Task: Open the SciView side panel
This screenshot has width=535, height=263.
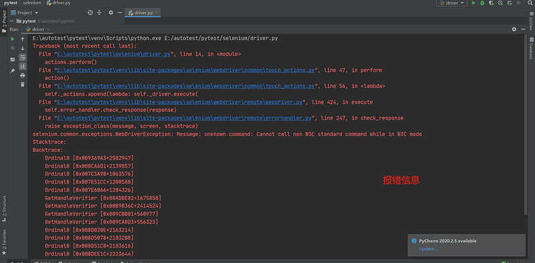Action: [531, 22]
